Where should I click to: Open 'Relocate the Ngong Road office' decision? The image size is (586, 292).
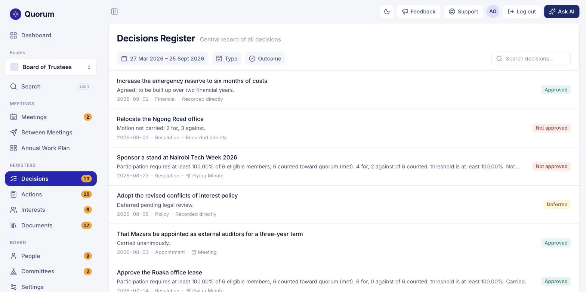tap(344, 128)
